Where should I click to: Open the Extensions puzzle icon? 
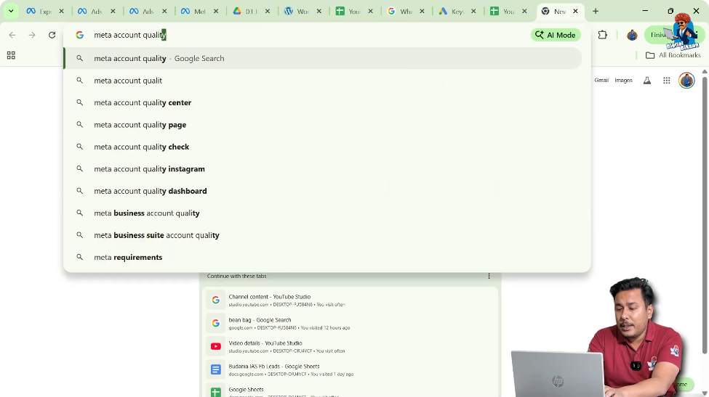[602, 35]
